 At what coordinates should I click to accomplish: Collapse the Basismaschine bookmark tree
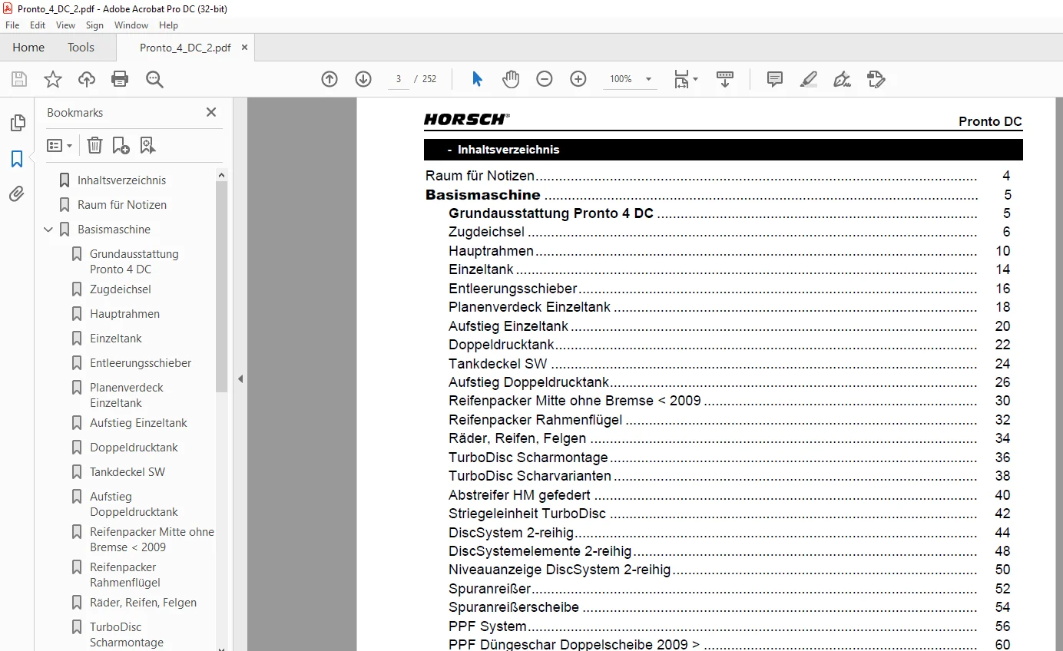48,230
